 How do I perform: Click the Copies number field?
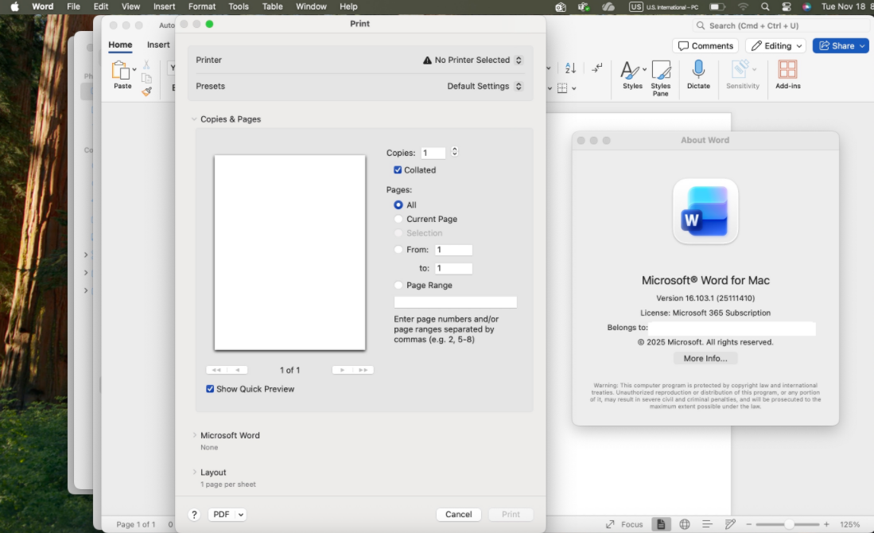coord(433,153)
